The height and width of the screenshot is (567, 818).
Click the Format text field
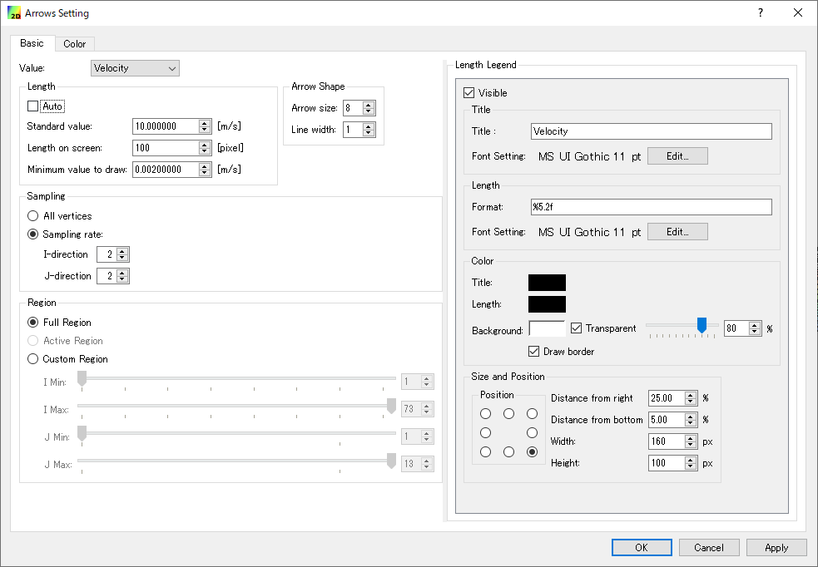click(651, 207)
